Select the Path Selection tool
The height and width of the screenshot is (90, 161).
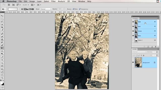point(2,63)
